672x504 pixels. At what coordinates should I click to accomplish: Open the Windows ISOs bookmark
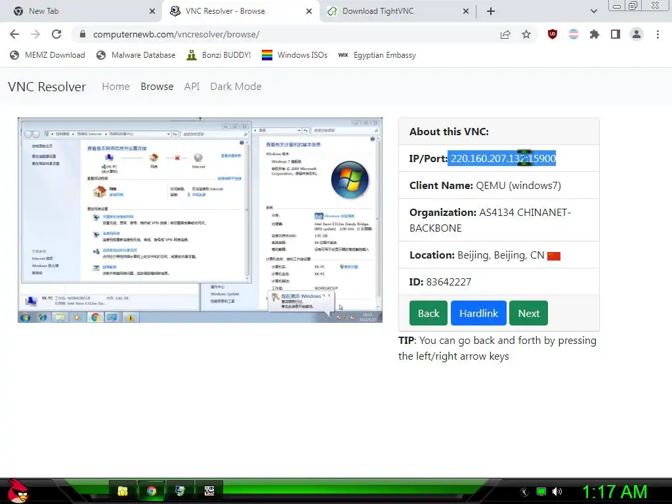point(295,55)
